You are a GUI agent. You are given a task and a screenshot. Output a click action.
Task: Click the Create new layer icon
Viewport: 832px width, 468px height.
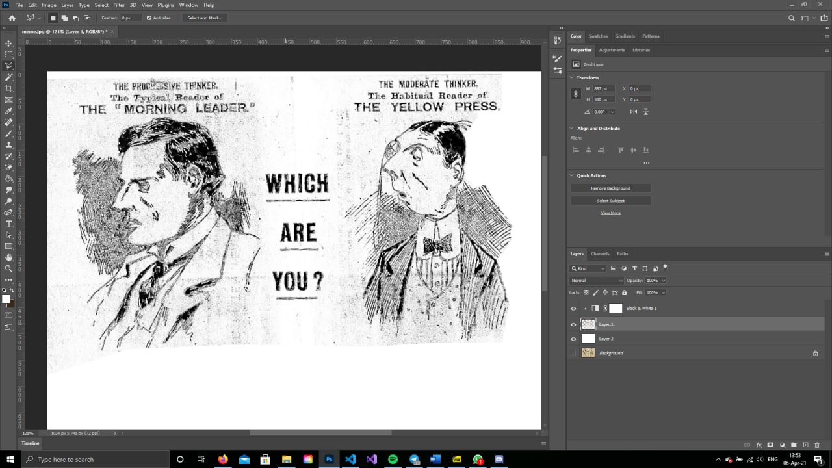coord(806,445)
